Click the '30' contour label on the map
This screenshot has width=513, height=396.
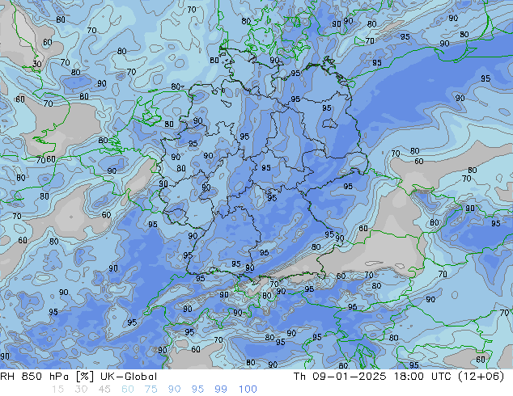pos(36,64)
